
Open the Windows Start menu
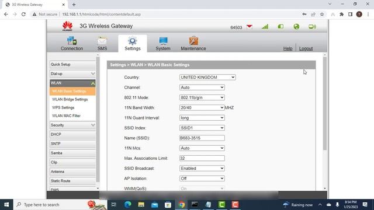click(6, 205)
